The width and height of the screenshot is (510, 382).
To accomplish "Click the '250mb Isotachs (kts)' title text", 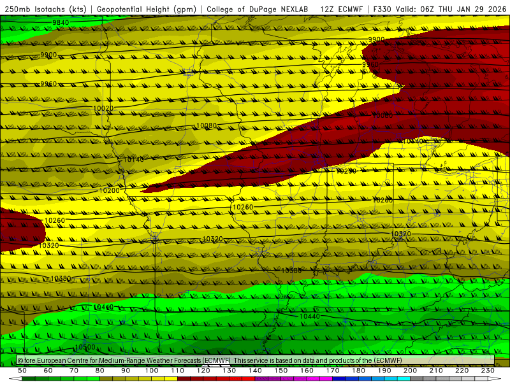I will click(x=46, y=9).
